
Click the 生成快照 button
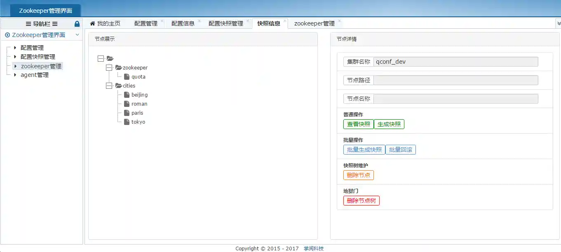389,124
